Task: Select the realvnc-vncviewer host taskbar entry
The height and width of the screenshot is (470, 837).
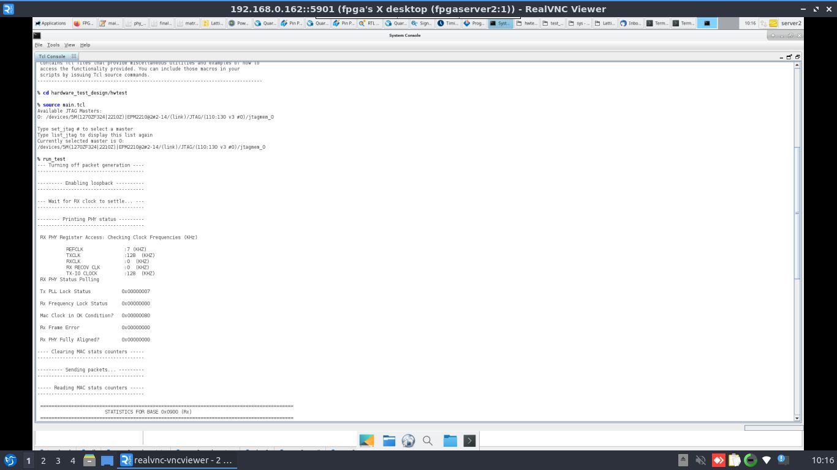Action: pyautogui.click(x=177, y=460)
